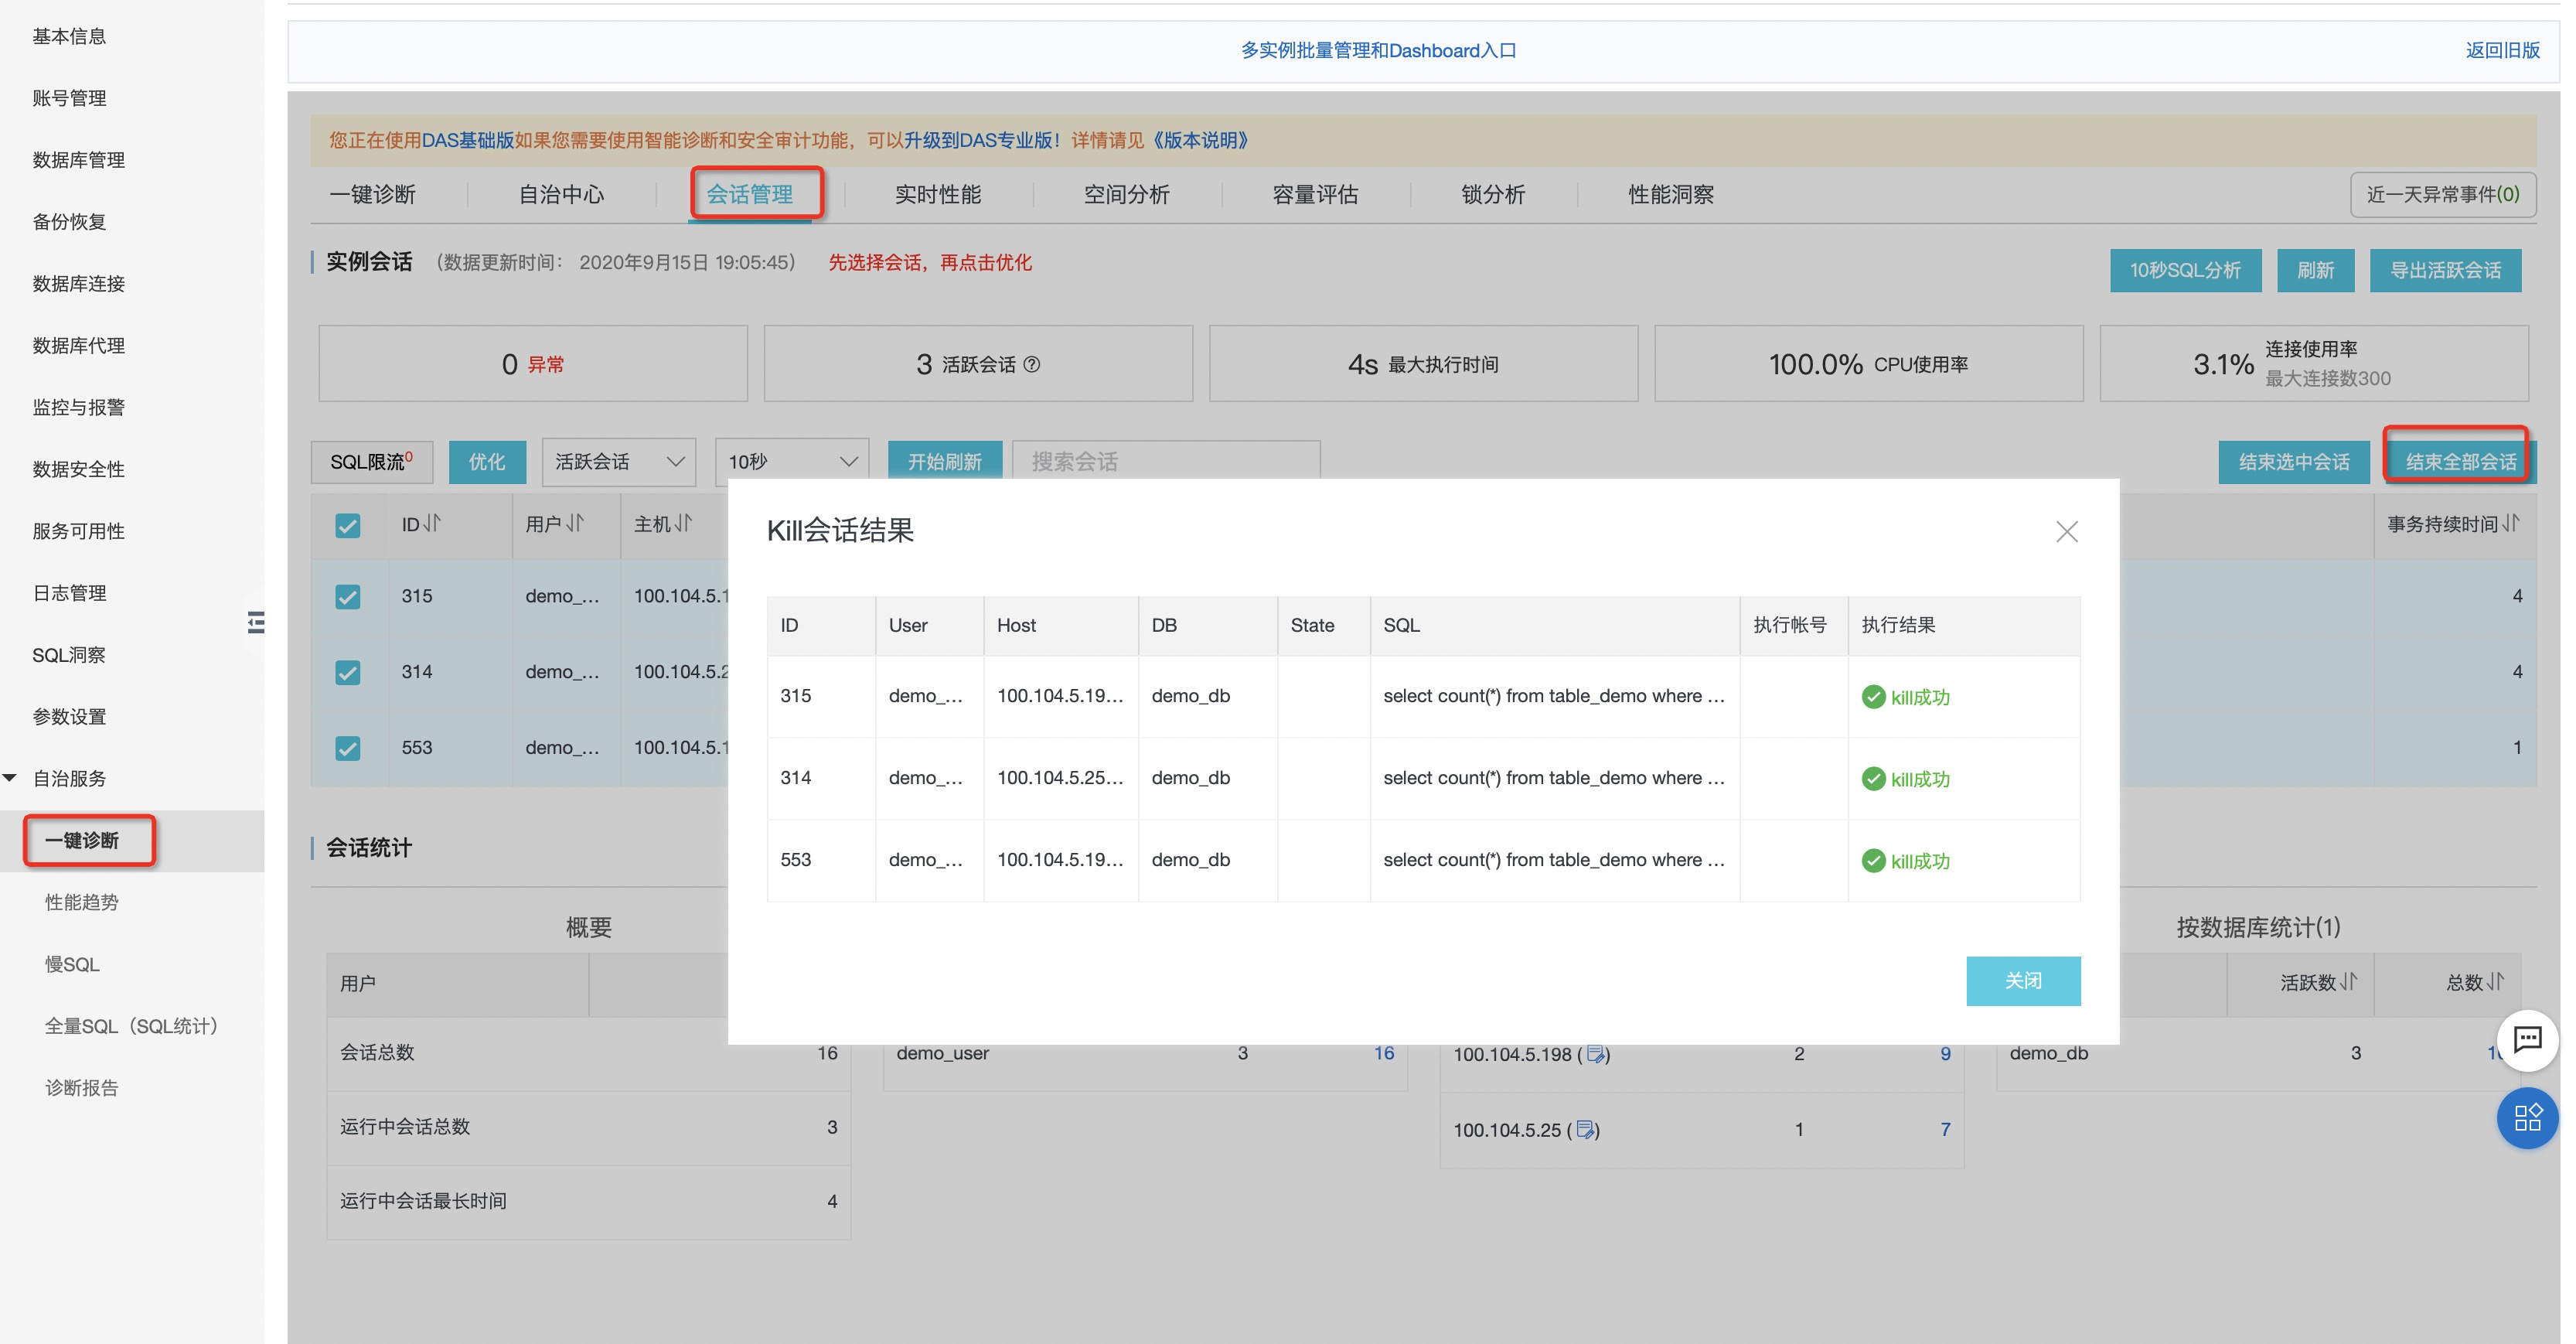
Task: Uncheck session 314 checkbox
Action: click(347, 672)
